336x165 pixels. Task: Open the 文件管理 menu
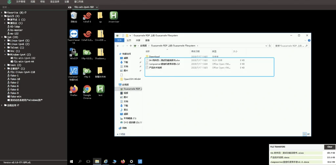tap(21, 2)
